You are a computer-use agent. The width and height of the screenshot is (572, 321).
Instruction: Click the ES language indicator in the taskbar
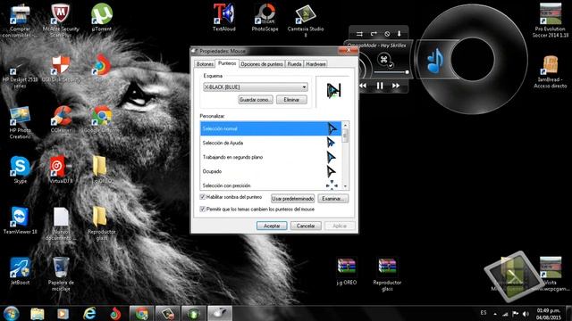(484, 313)
